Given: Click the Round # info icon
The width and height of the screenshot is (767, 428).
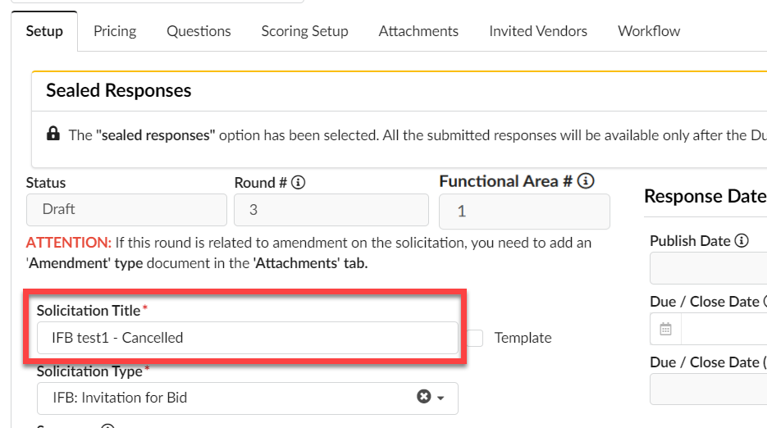Looking at the screenshot, I should (x=298, y=183).
